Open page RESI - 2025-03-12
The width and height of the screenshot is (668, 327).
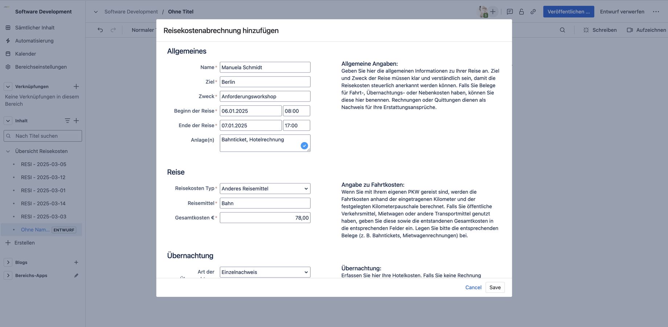(43, 177)
